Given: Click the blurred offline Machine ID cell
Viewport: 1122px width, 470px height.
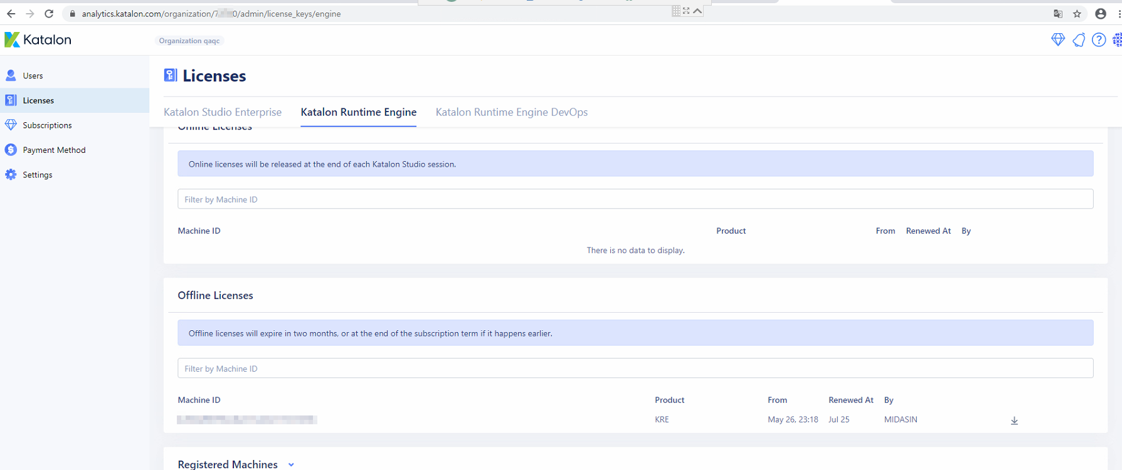Looking at the screenshot, I should coord(247,420).
